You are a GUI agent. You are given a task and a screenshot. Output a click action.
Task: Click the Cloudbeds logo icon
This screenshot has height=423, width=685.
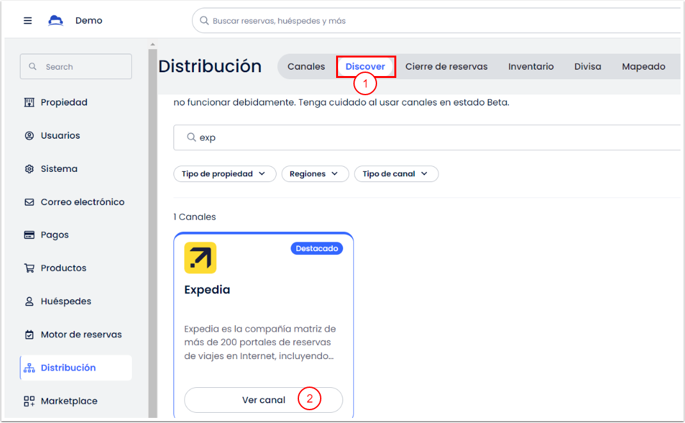coord(56,20)
